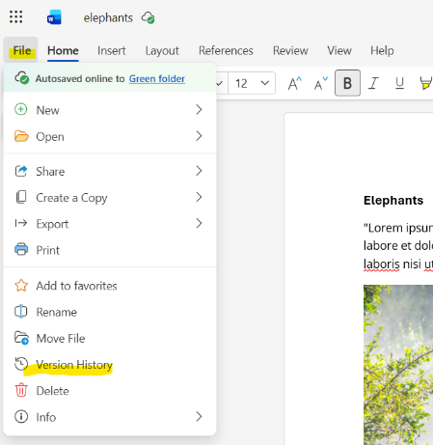
Task: Select the forest image in document
Action: (398, 365)
